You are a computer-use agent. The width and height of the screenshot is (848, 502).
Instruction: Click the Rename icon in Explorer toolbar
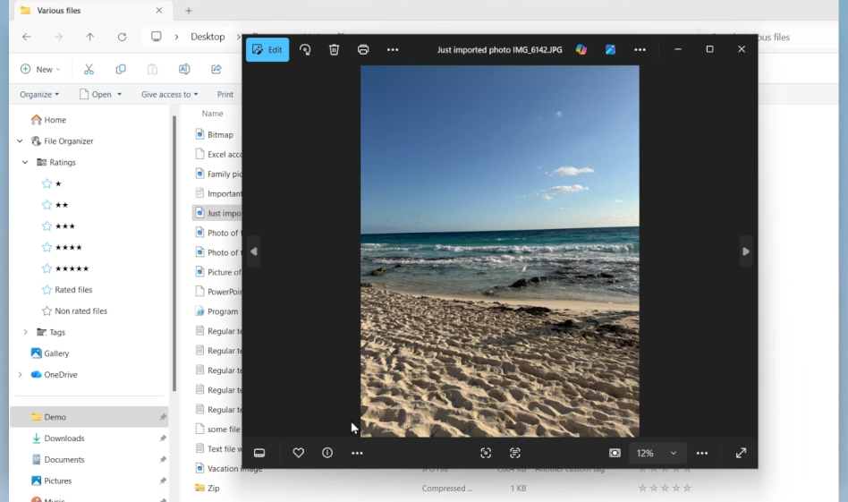pyautogui.click(x=184, y=69)
